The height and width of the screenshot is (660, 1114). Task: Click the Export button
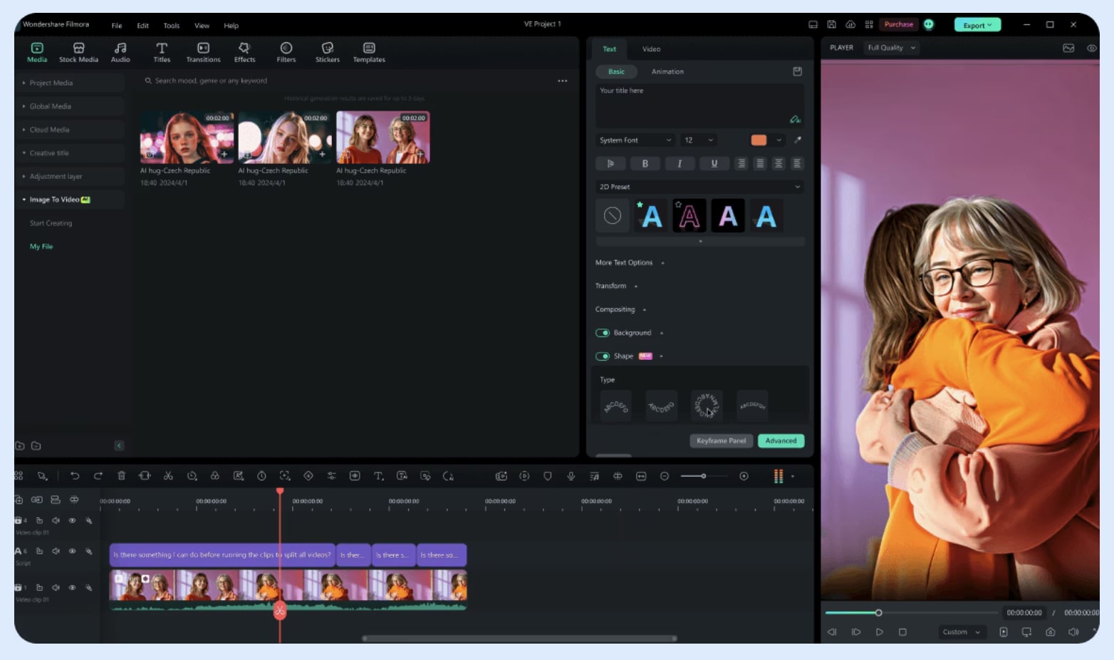point(977,25)
